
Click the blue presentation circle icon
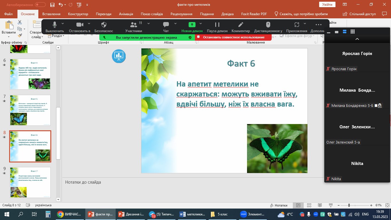coord(119,56)
